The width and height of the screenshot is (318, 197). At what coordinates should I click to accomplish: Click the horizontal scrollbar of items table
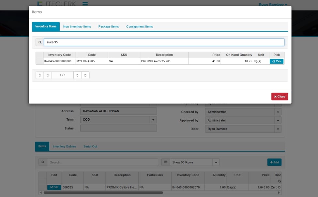103,193
